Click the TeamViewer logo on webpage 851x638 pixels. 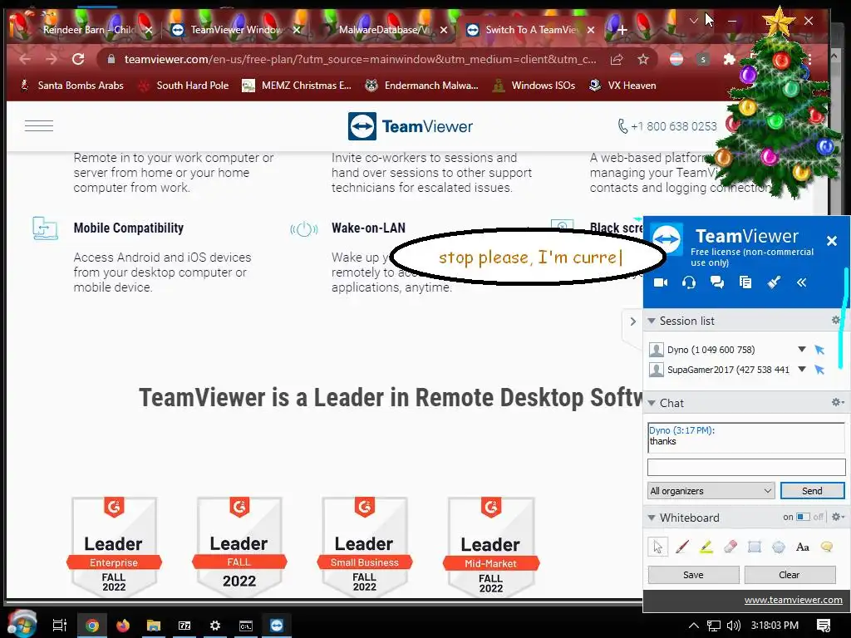click(x=411, y=126)
